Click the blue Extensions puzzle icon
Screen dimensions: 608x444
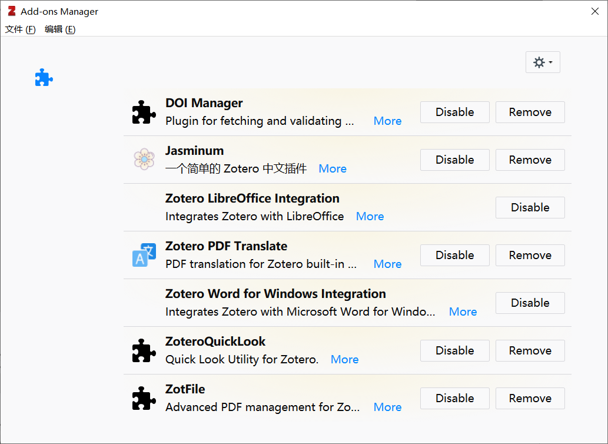point(44,78)
